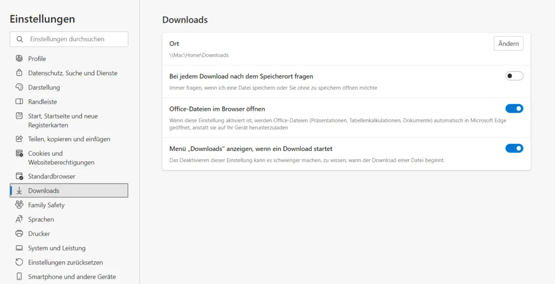The image size is (555, 284).
Task: Open Start, Startseite und neue Registerkarten
Action: point(69,121)
